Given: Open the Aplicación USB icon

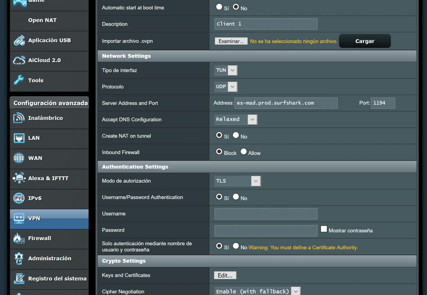Looking at the screenshot, I should [x=19, y=40].
